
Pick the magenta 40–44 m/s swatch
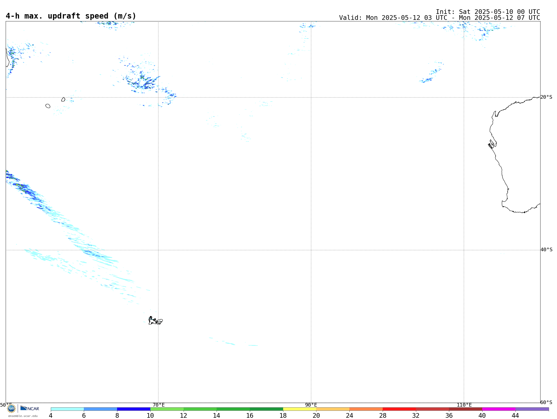pos(499,409)
